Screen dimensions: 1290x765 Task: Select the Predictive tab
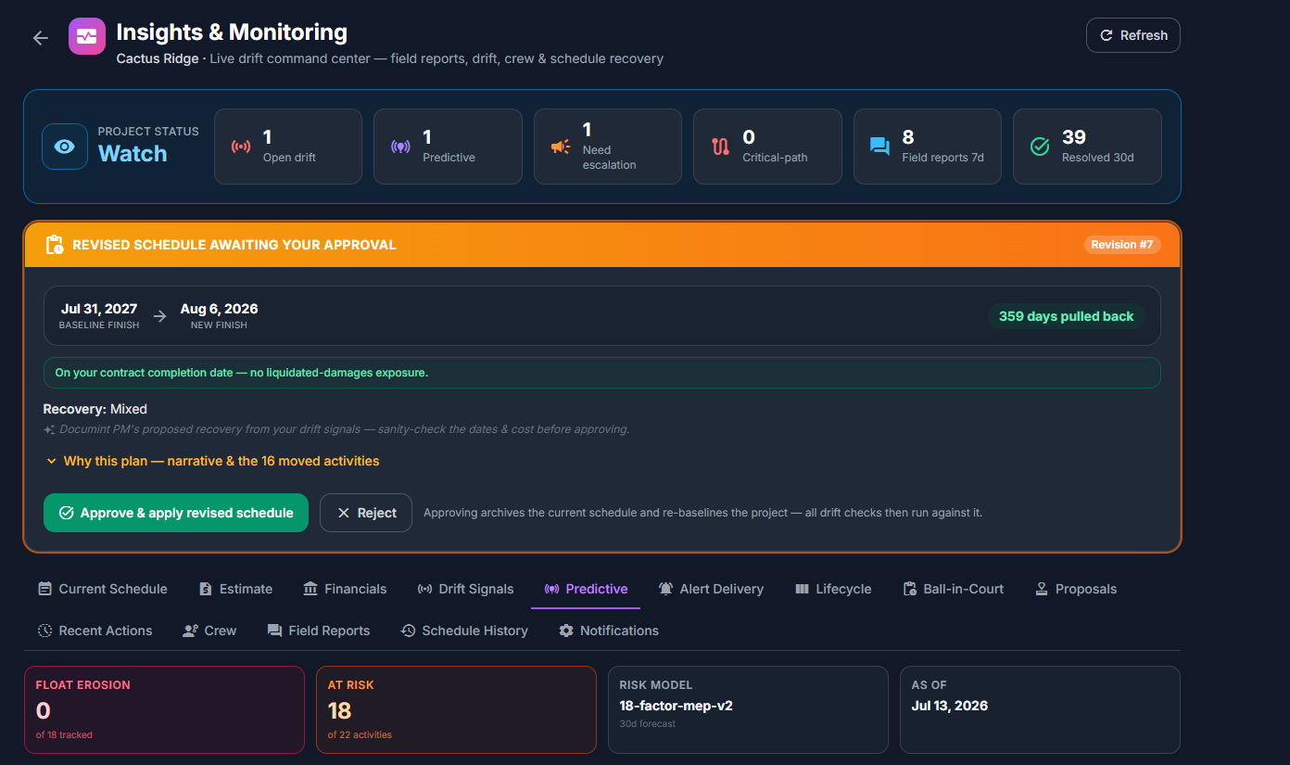coord(586,589)
